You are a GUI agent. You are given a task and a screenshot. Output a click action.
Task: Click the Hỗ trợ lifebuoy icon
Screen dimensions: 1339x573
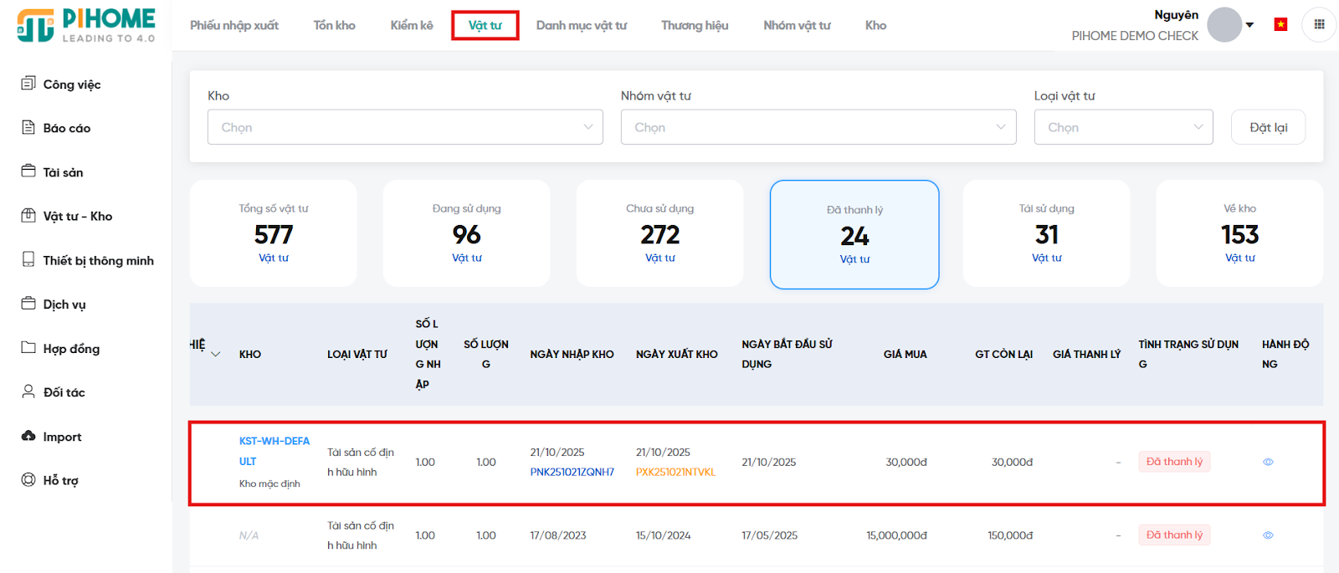pos(28,480)
